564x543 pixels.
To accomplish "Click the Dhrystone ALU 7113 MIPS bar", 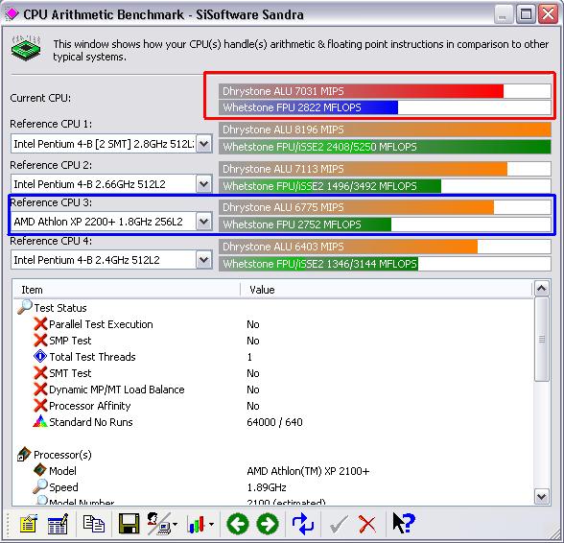I will coord(385,169).
